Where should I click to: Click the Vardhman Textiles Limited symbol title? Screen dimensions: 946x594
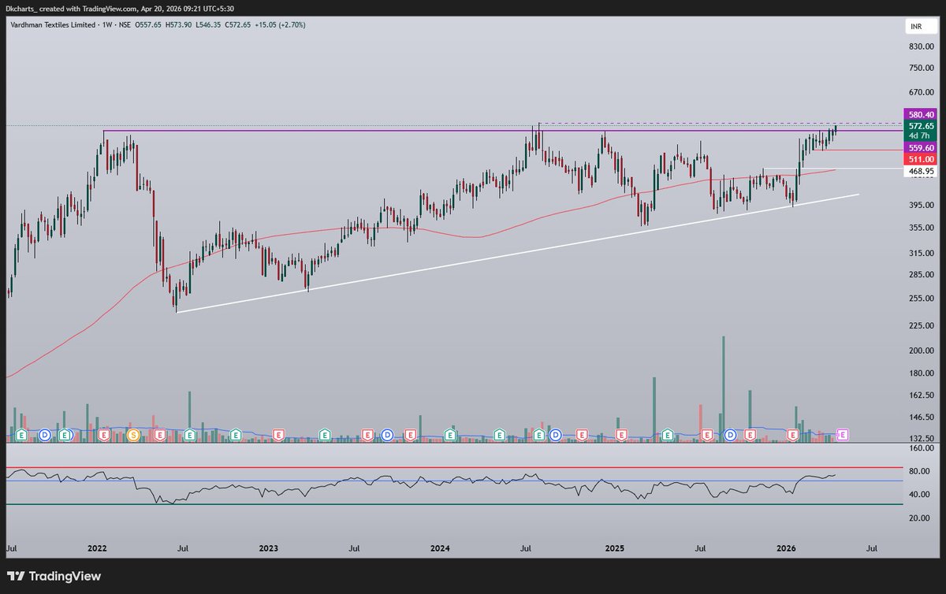click(x=52, y=24)
